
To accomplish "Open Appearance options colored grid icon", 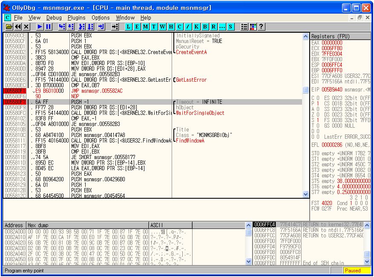I will tap(253, 27).
